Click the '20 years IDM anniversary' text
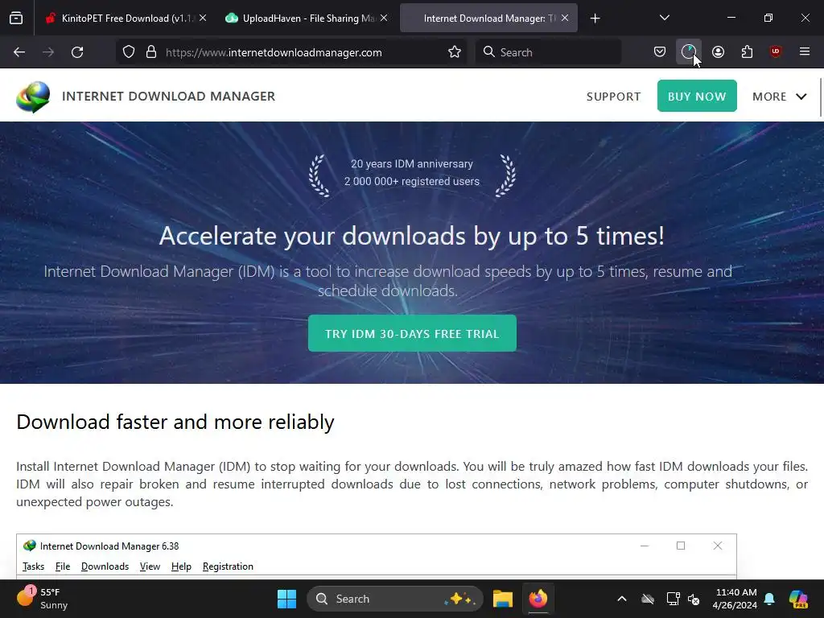824x618 pixels. [x=412, y=164]
